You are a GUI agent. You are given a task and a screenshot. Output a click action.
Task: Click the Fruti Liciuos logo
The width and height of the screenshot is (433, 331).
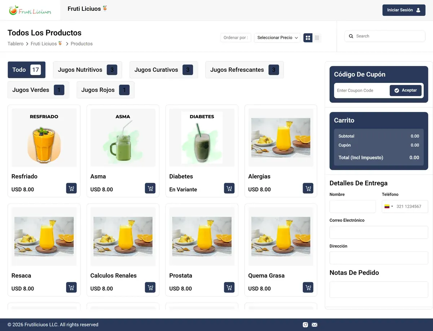(x=30, y=10)
